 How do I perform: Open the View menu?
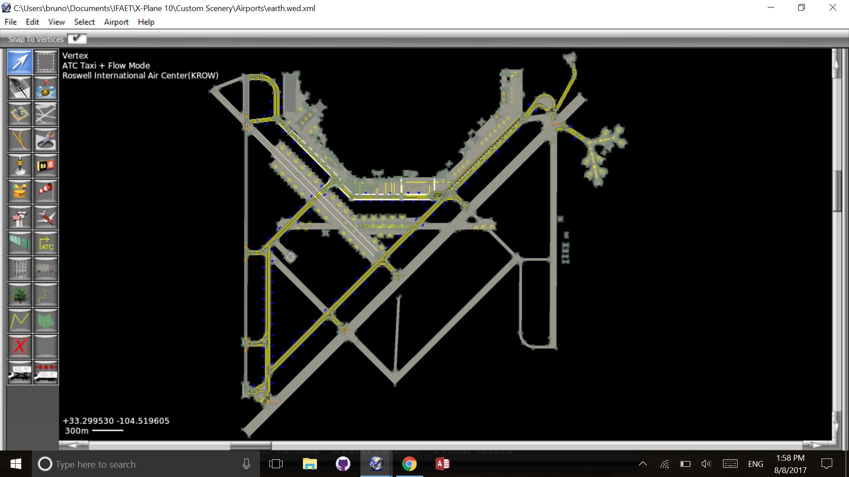(56, 22)
